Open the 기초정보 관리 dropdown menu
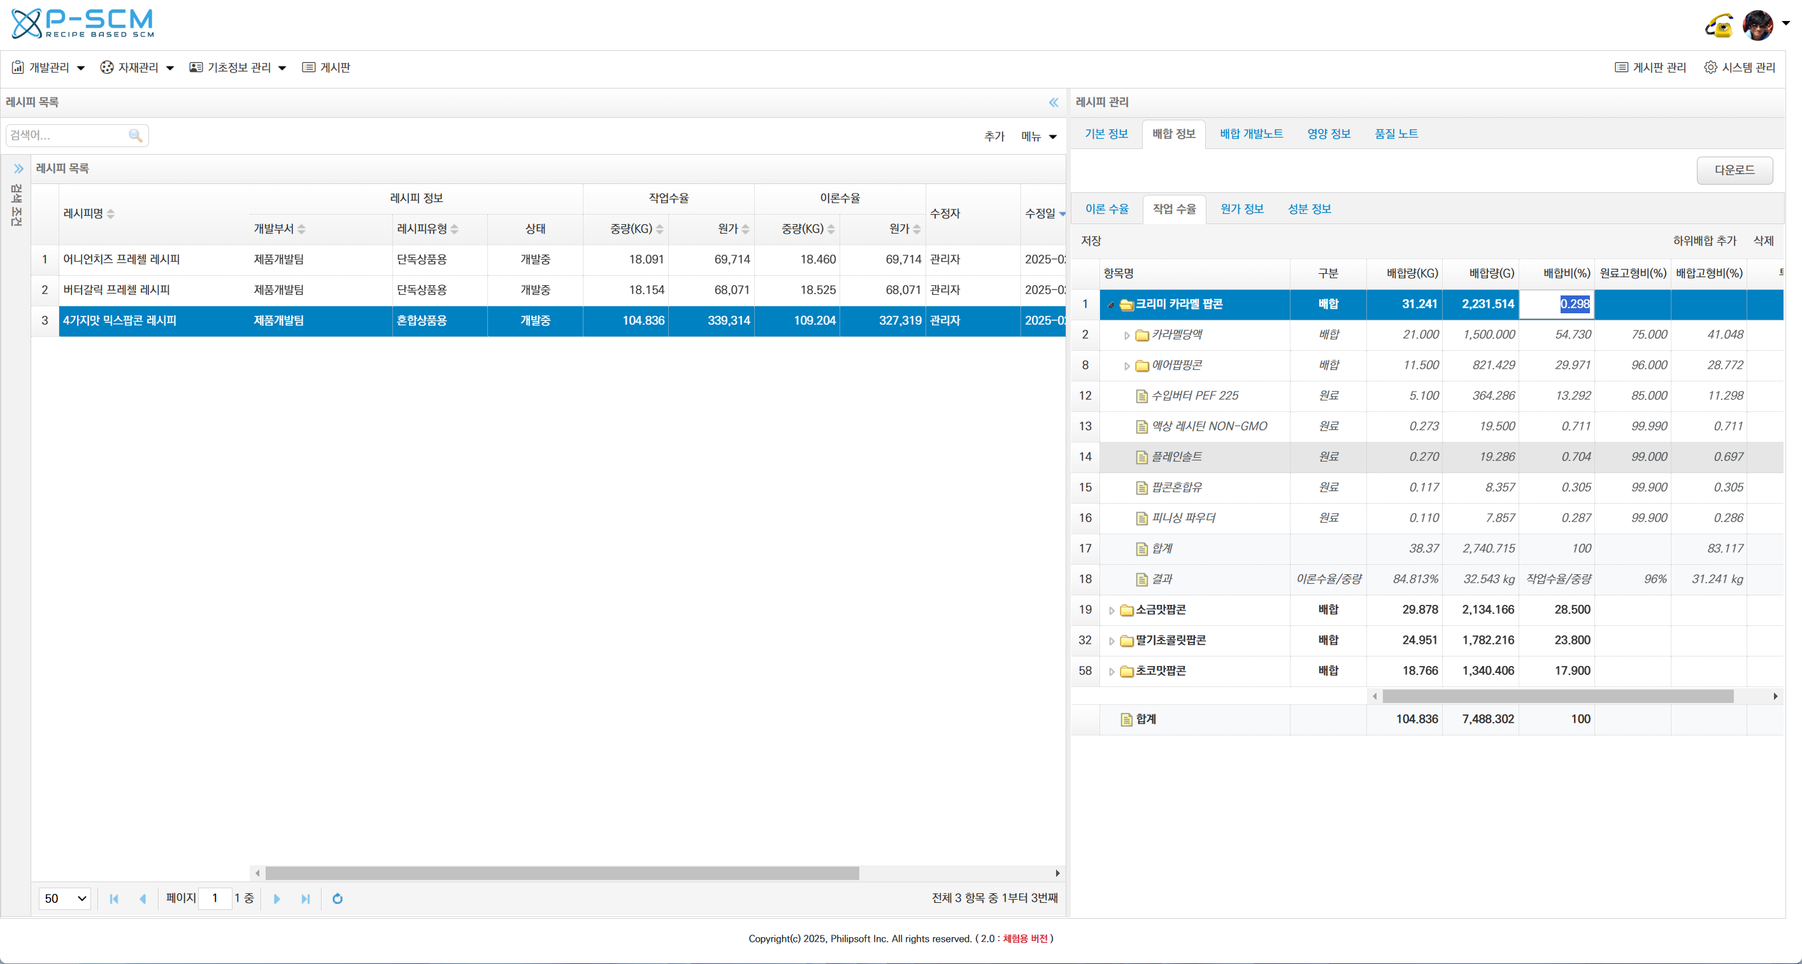The height and width of the screenshot is (964, 1802). pos(238,67)
